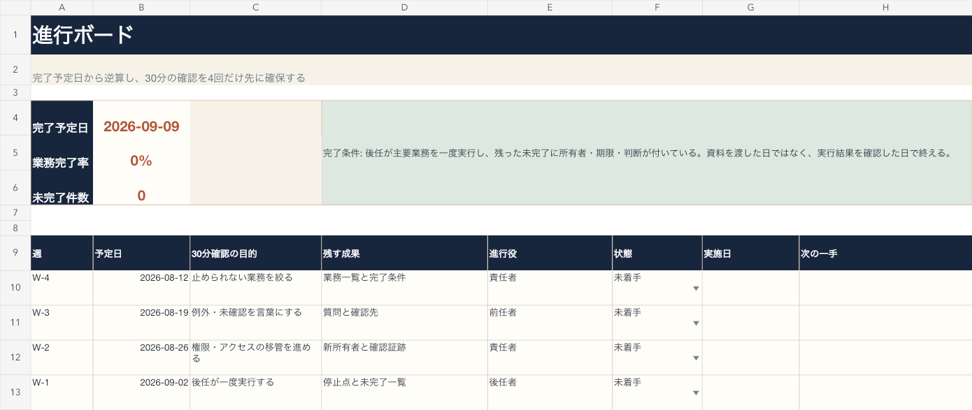Select the 未完了件数 label cell
The width and height of the screenshot is (972, 410).
62,188
